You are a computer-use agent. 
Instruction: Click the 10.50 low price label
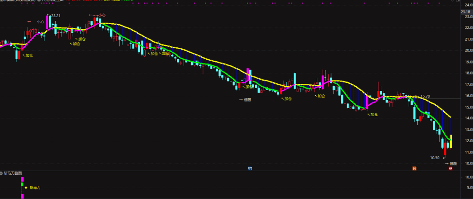pyautogui.click(x=435, y=158)
